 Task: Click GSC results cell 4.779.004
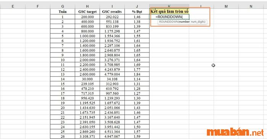coord(112,74)
